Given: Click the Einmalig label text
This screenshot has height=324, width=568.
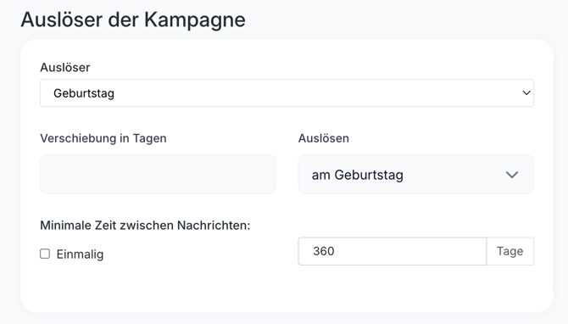Looking at the screenshot, I should click(80, 254).
